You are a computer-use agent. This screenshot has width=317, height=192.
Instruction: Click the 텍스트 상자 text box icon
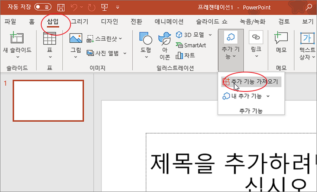click(307, 38)
